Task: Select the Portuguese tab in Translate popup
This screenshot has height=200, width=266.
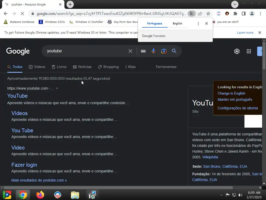Action: (155, 23)
